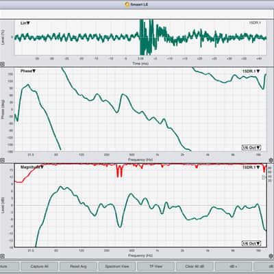Click the Clear All dB button

(x=195, y=266)
